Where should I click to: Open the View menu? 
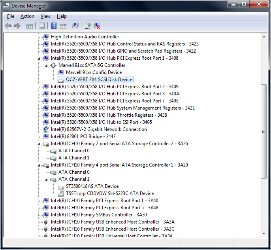click(45, 16)
